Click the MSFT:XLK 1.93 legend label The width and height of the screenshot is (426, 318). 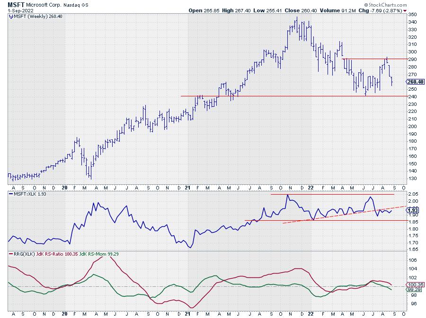coord(27,194)
